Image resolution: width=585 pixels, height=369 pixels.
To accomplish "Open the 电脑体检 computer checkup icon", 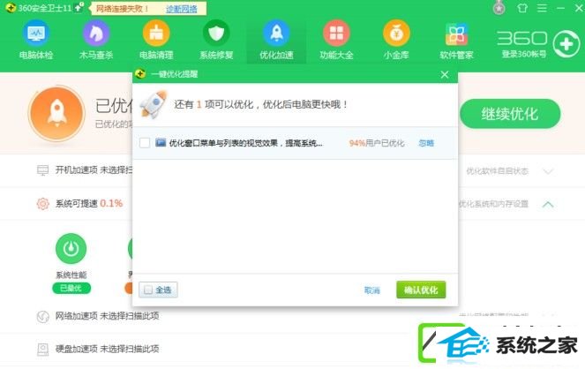I will point(36,34).
